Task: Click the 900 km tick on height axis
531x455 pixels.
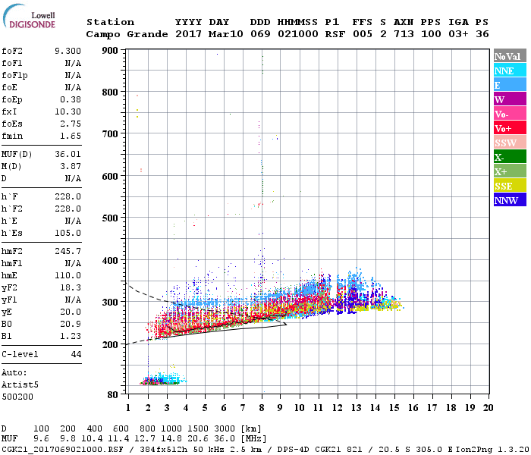Action: [111, 51]
